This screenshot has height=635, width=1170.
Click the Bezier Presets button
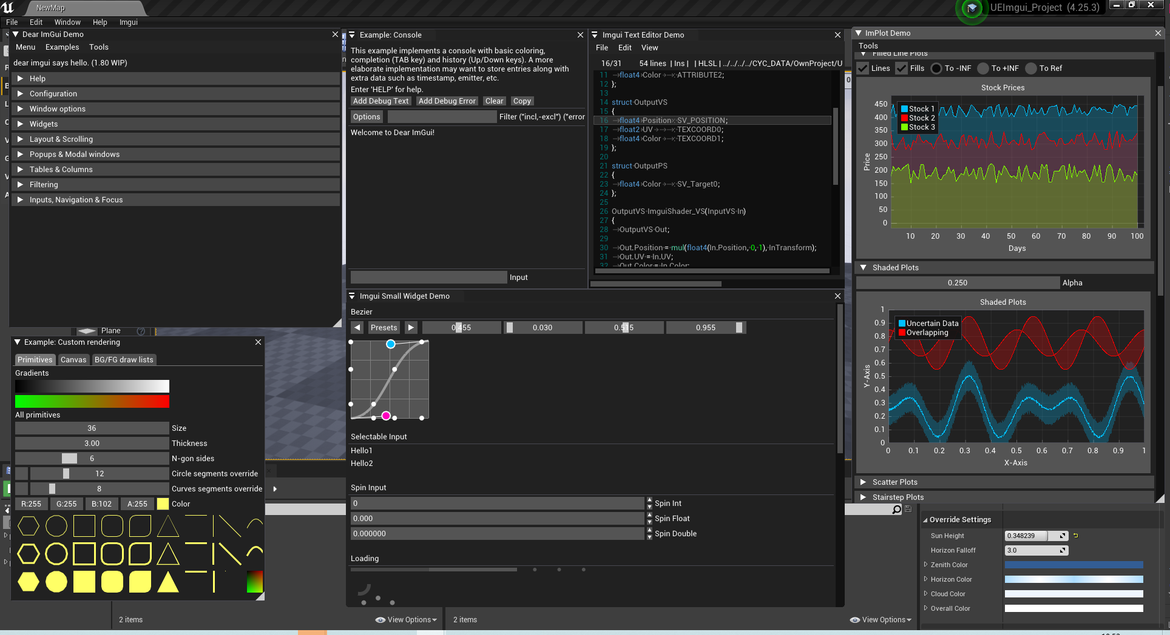click(x=384, y=328)
